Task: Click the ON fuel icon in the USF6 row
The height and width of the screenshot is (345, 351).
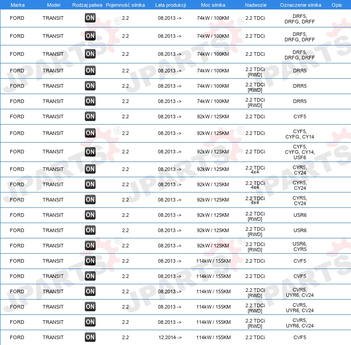Action: 90,152
